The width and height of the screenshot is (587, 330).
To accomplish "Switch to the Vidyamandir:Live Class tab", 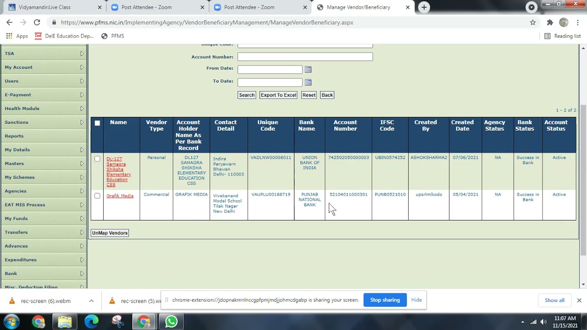I will coord(55,7).
